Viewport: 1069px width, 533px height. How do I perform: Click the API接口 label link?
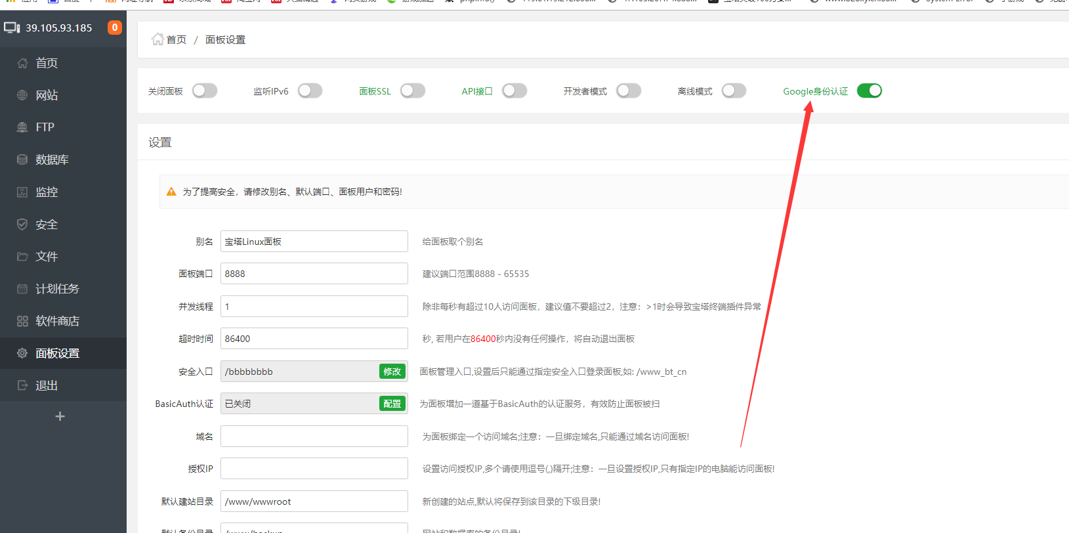[x=477, y=91]
